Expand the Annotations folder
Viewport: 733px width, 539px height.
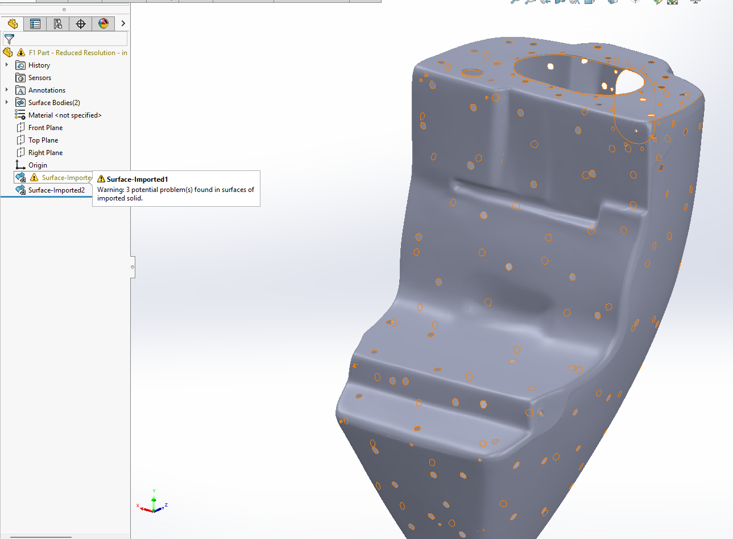click(x=7, y=90)
